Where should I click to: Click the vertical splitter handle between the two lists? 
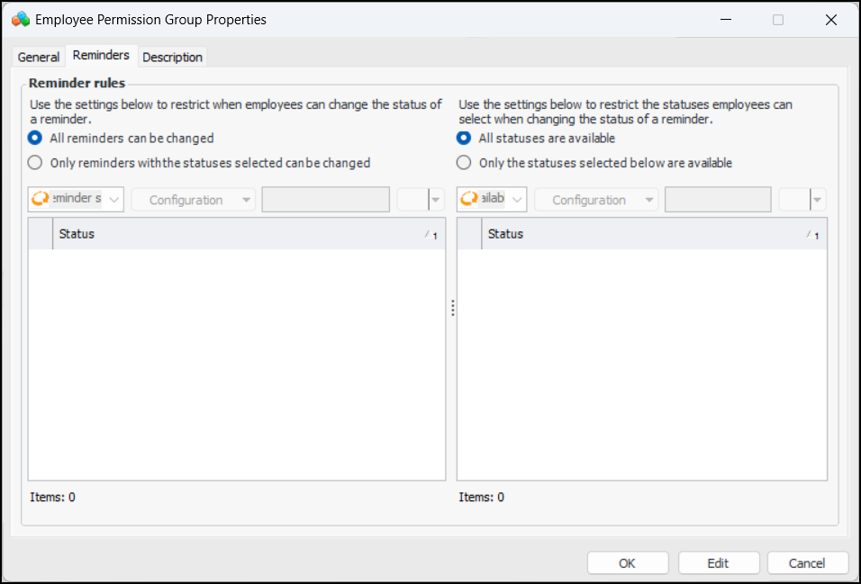pos(452,308)
